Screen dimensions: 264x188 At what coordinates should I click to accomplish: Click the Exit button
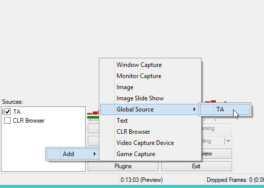(197, 166)
